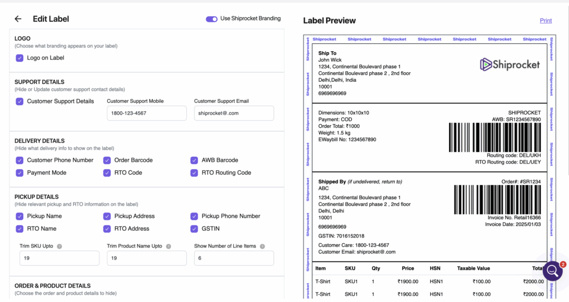Toggle the Order Barcode checkbox
This screenshot has height=302, width=569.
click(107, 160)
